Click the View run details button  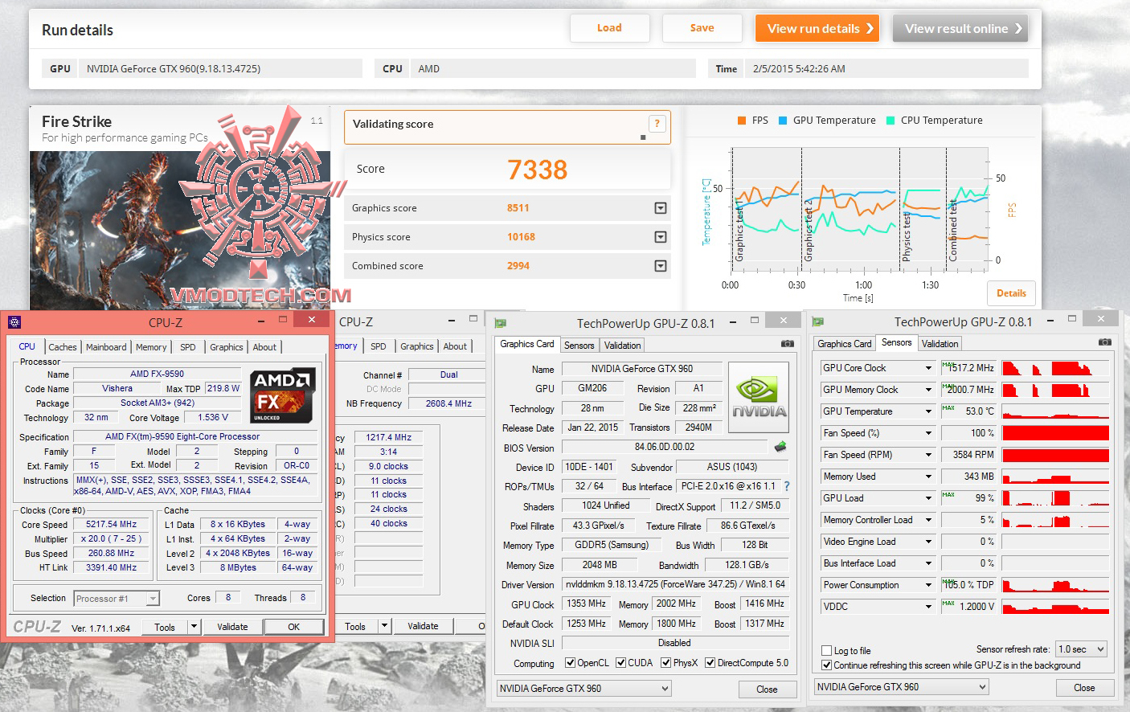point(817,29)
